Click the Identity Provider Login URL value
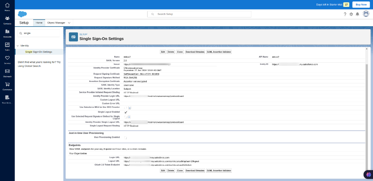The width and height of the screenshot is (373, 181). pyautogui.click(x=154, y=96)
